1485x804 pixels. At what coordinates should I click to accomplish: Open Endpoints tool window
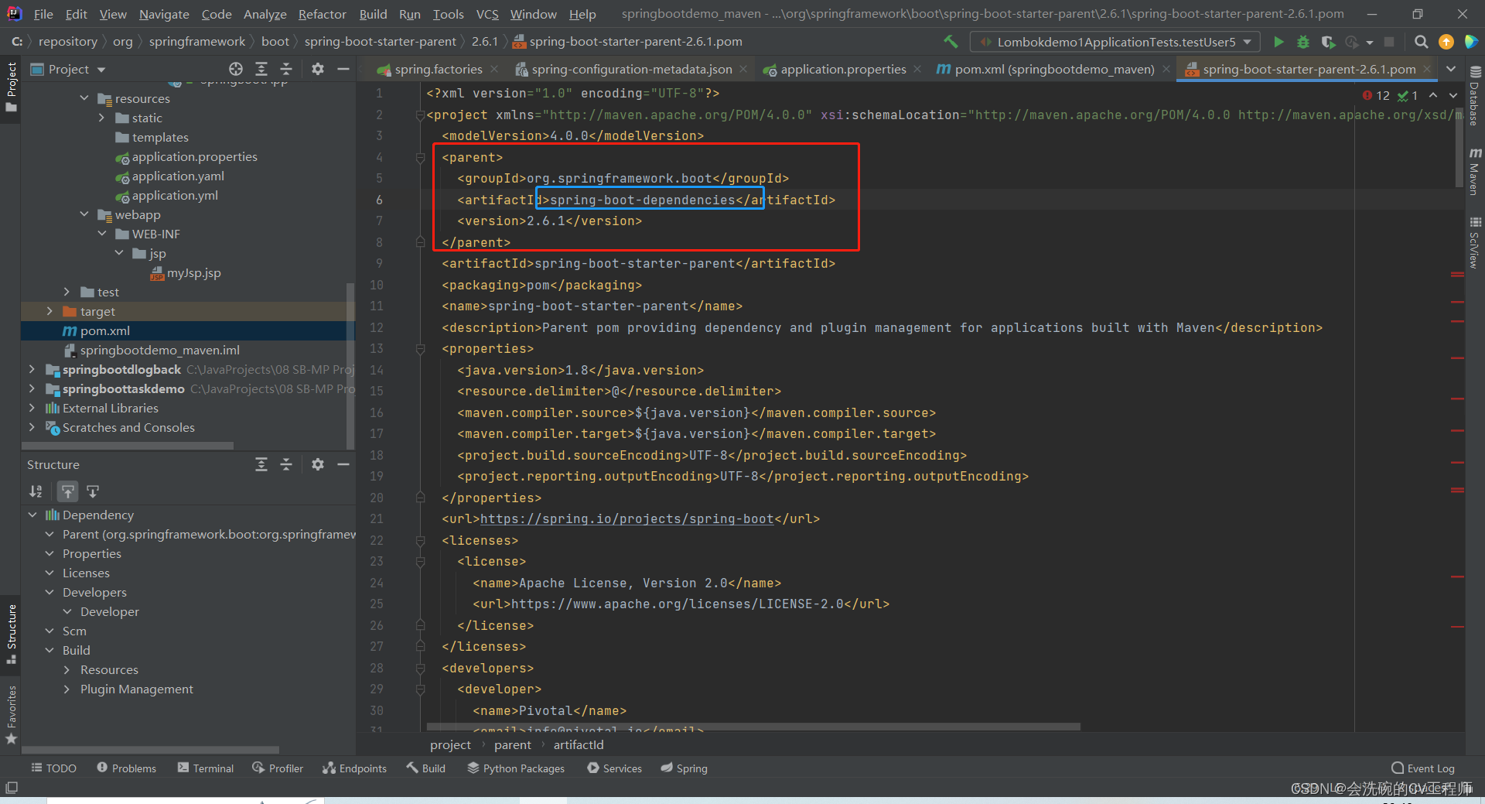pyautogui.click(x=354, y=768)
